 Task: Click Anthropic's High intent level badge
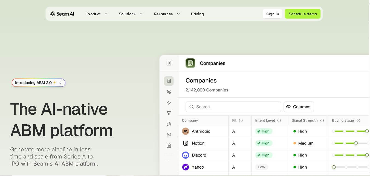tap(264, 131)
